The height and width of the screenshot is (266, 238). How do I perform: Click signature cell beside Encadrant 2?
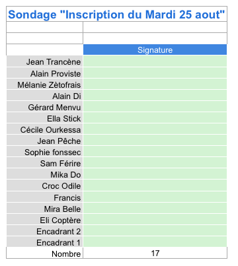pyautogui.click(x=155, y=231)
